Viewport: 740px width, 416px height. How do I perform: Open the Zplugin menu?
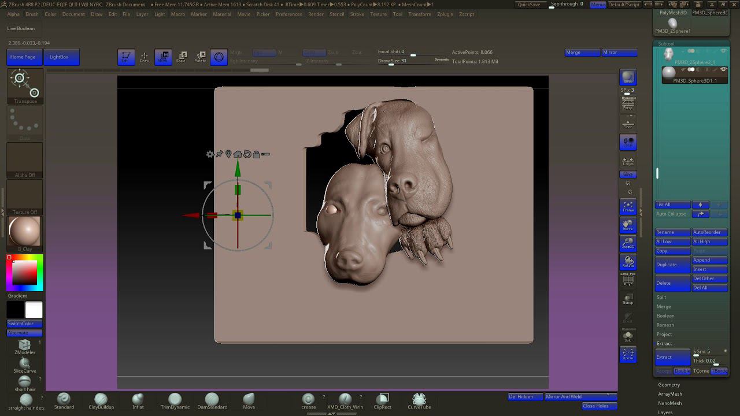coord(445,14)
